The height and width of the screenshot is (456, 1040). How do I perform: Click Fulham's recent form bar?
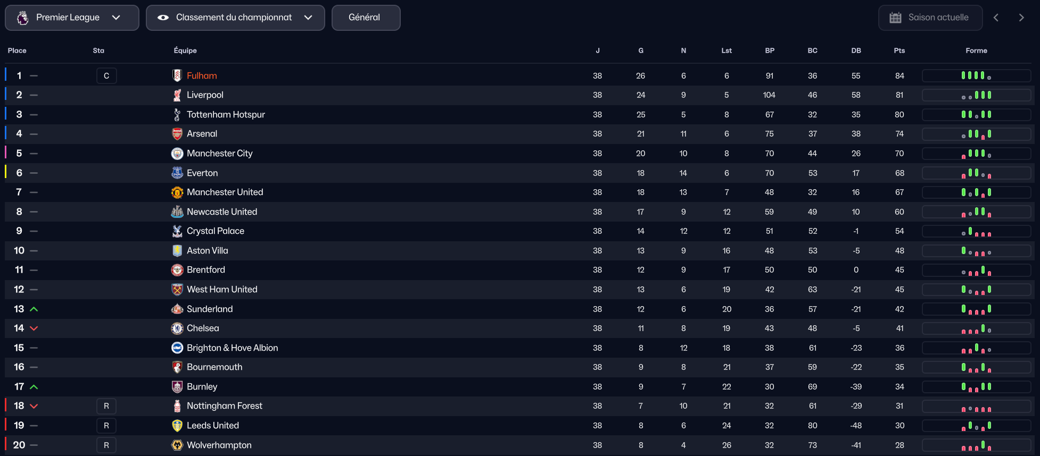pyautogui.click(x=976, y=76)
